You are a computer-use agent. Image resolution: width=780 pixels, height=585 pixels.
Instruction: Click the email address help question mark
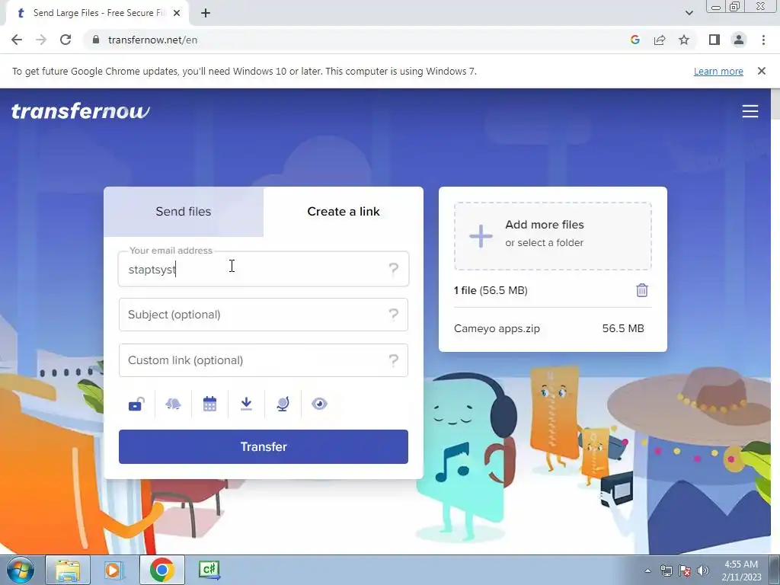coord(394,269)
